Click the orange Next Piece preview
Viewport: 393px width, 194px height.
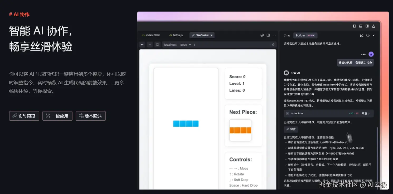coord(240,130)
